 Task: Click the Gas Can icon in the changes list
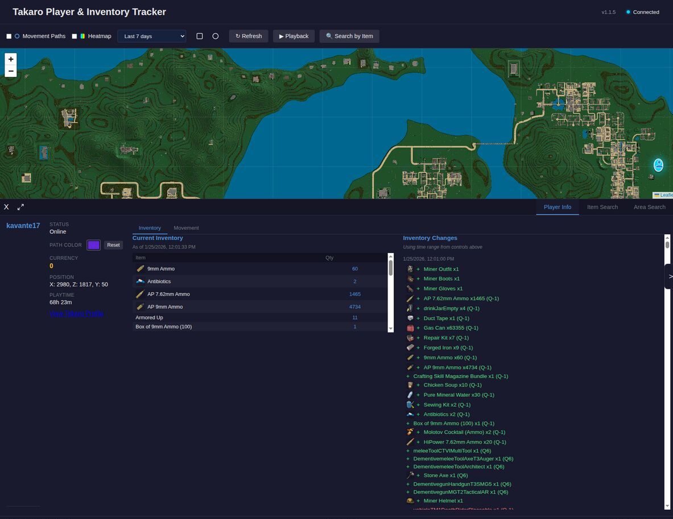point(410,327)
